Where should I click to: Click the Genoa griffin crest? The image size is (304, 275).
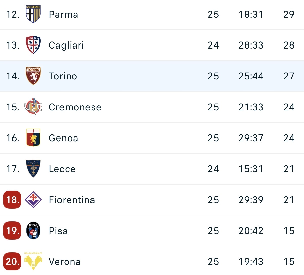coord(33,138)
